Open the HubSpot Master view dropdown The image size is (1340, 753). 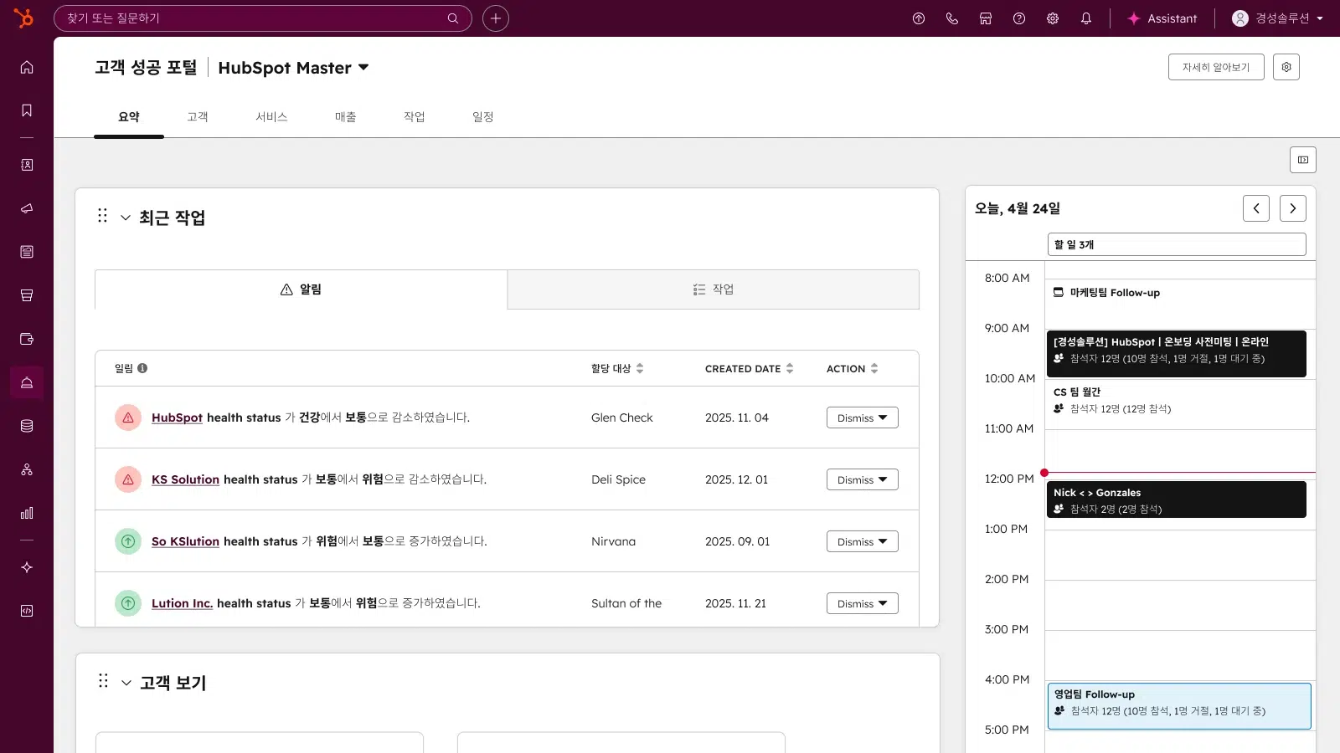point(293,68)
